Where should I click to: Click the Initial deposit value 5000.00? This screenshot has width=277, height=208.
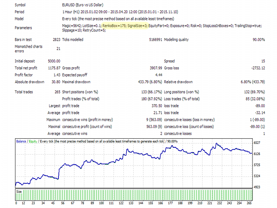53,61
